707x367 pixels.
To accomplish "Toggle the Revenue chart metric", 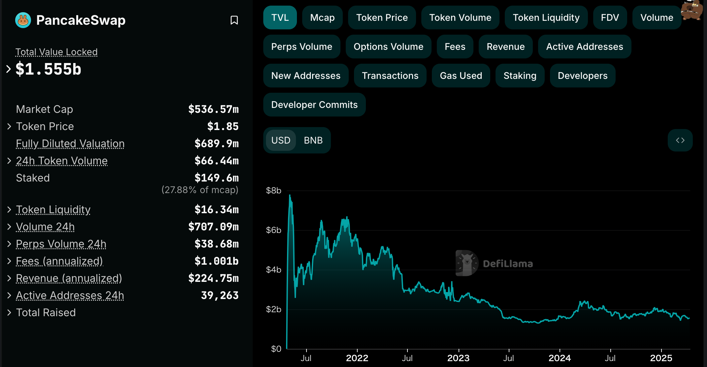I will (505, 47).
